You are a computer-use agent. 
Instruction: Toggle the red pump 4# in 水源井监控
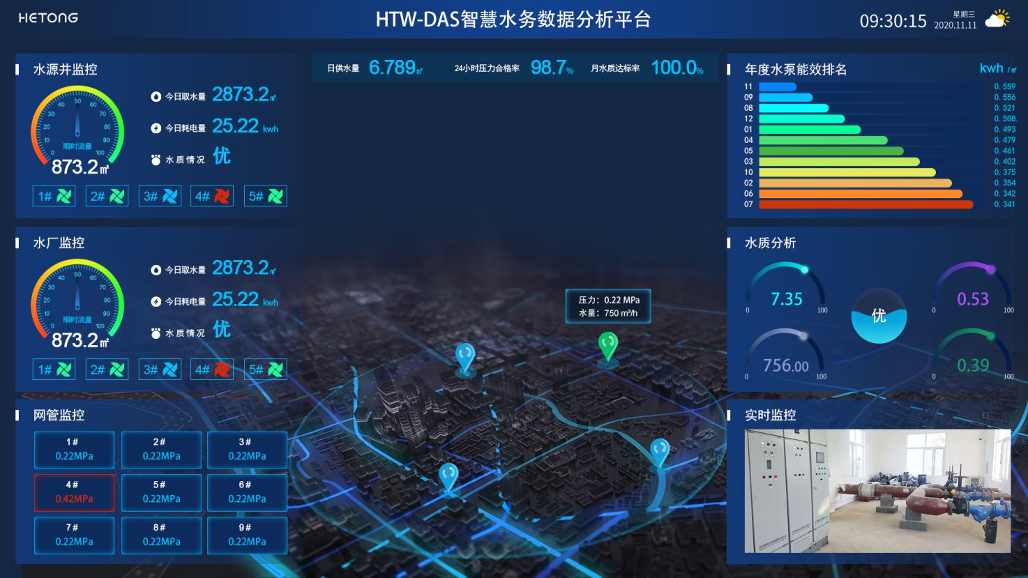click(212, 196)
